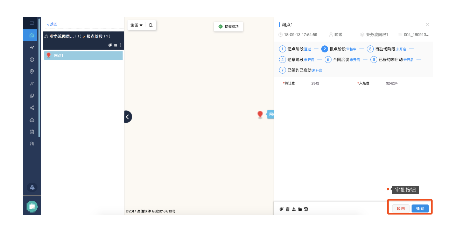The width and height of the screenshot is (456, 232).
Task: Toggle the hamburger menu to expand the sidebar
Action: point(32,23)
